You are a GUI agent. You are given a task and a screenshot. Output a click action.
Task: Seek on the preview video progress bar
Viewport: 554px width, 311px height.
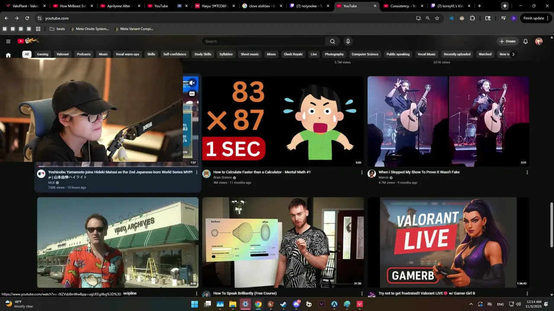pyautogui.click(x=118, y=166)
